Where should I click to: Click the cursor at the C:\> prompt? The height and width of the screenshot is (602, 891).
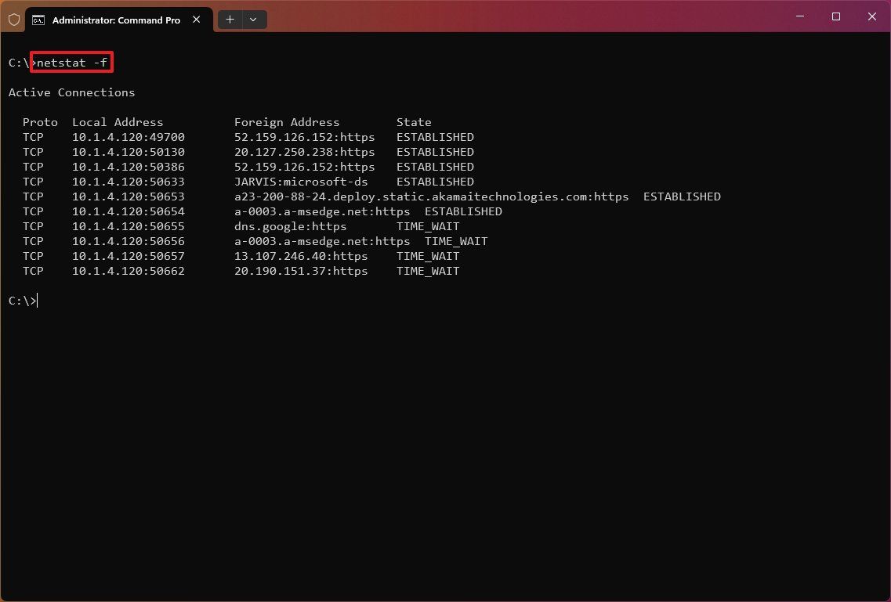[24, 300]
